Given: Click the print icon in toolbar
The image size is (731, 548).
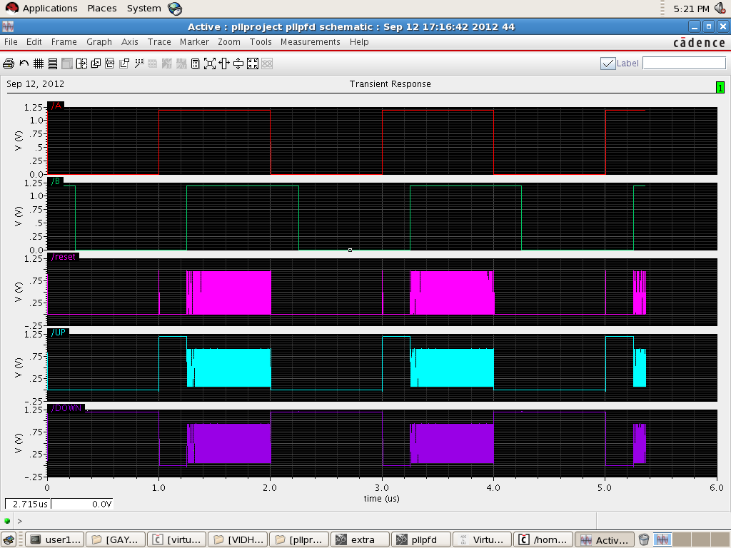Looking at the screenshot, I should point(9,64).
